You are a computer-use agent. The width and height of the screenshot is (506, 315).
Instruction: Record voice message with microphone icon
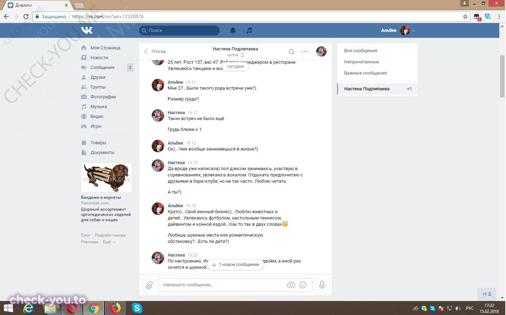322,285
